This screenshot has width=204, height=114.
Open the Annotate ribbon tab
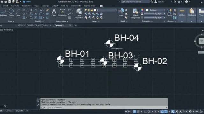click(x=15, y=6)
